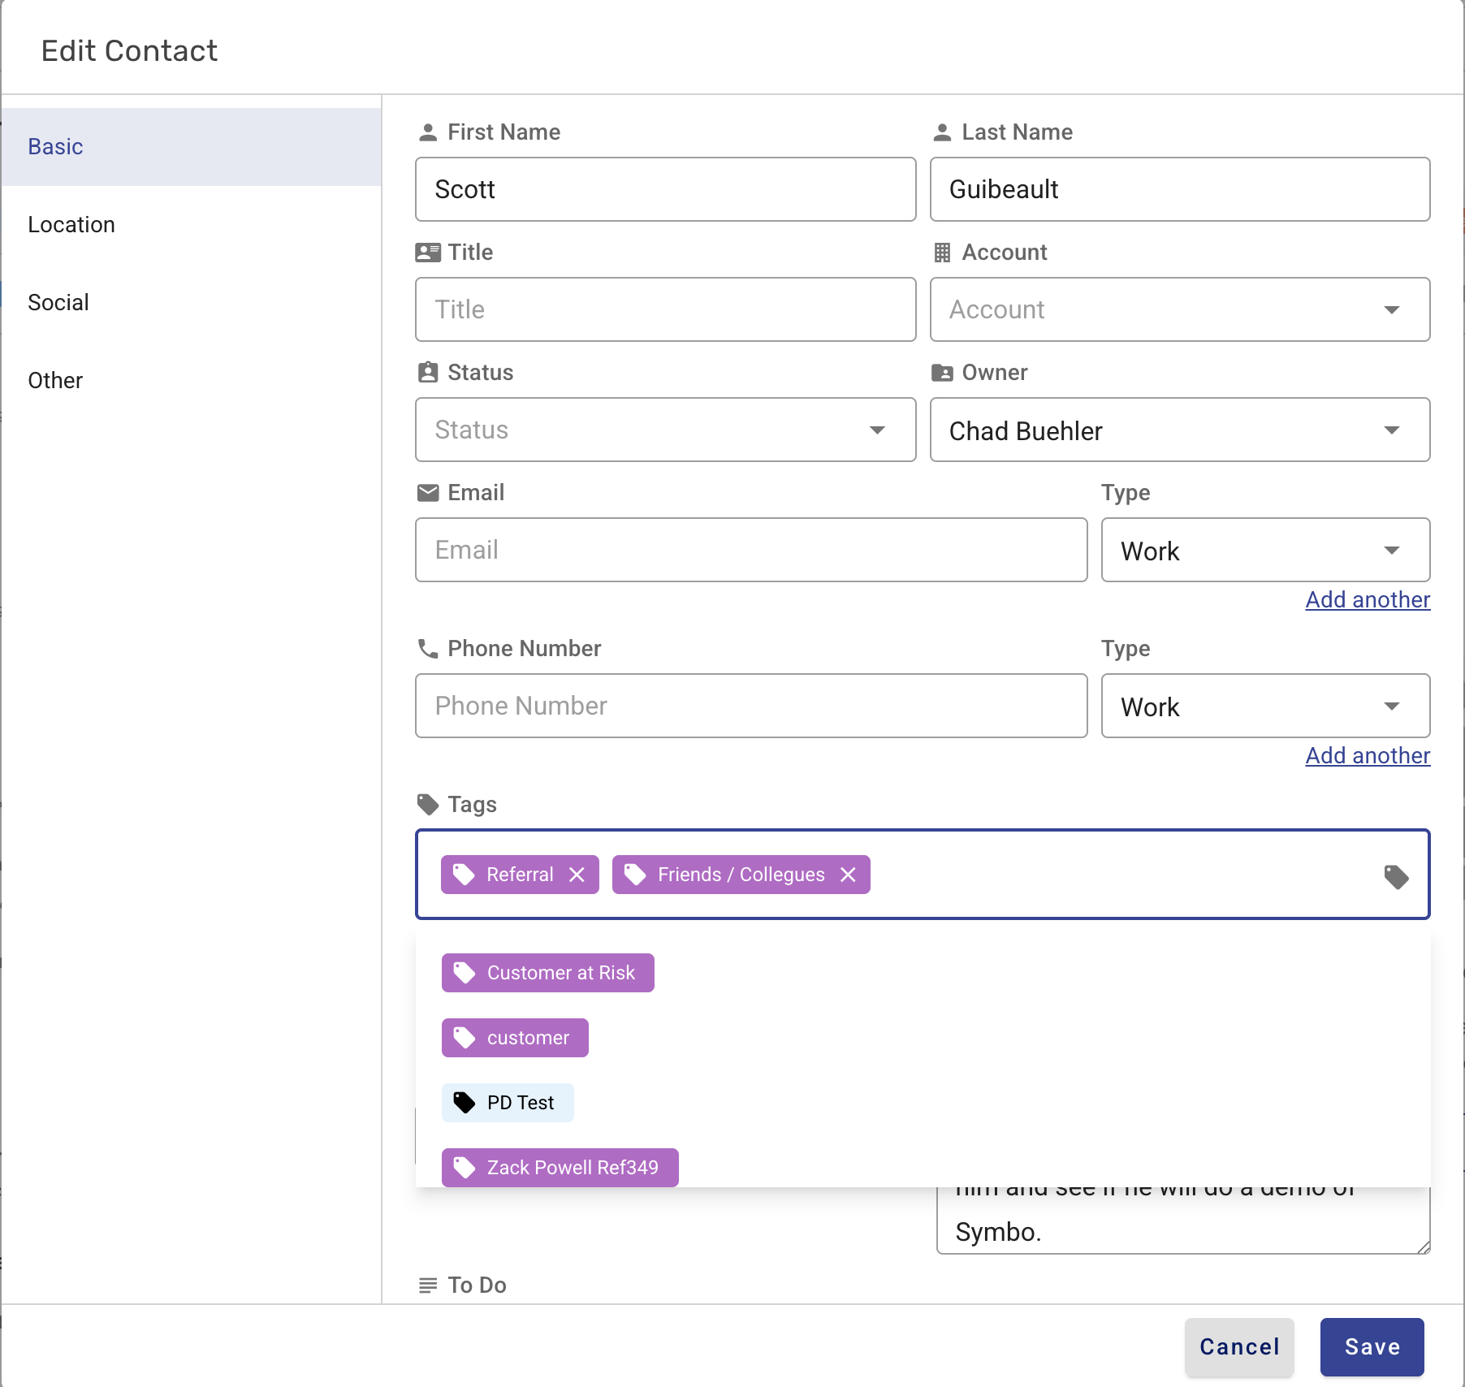Choose the lowercase customer tag

(515, 1038)
